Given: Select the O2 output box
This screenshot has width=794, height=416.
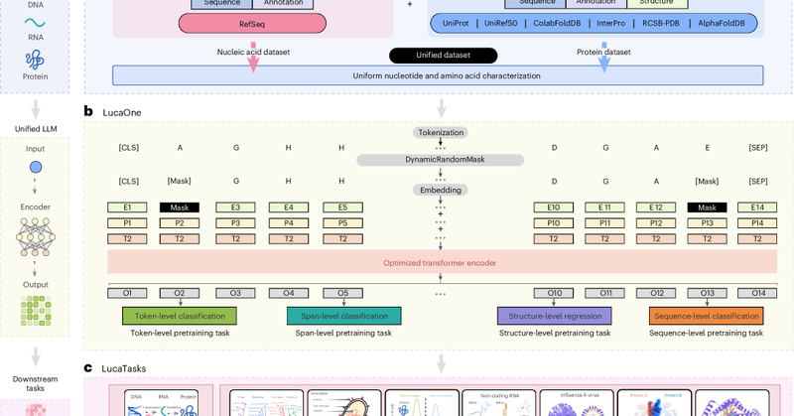Looking at the screenshot, I should pyautogui.click(x=180, y=293).
